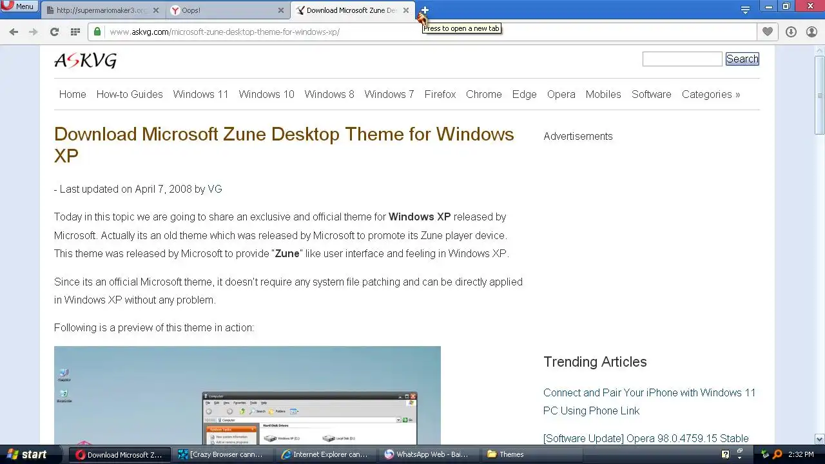
Task: Go back with the browser back arrow
Action: pos(14,32)
